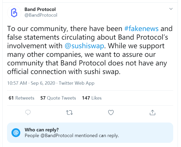The width and height of the screenshot is (181, 147).
Task: Open the share tweet icon
Action: pyautogui.click(x=152, y=112)
